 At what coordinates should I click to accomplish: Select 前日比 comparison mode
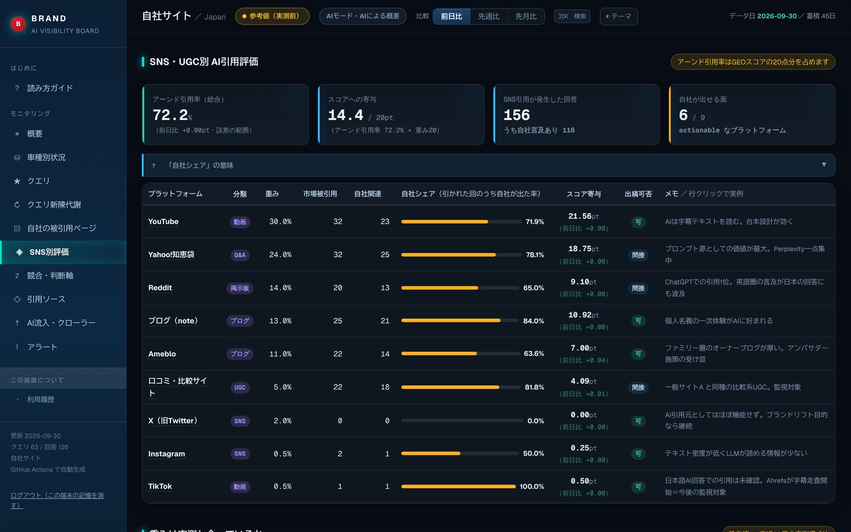(452, 16)
